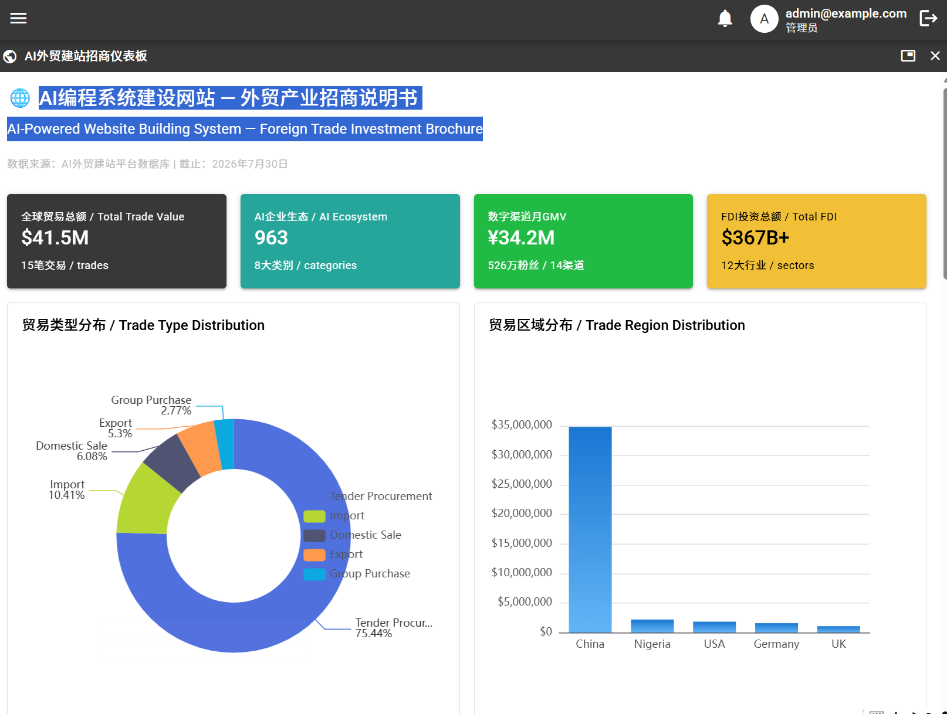Open admin@example.com account menu
The image size is (947, 714).
click(845, 19)
